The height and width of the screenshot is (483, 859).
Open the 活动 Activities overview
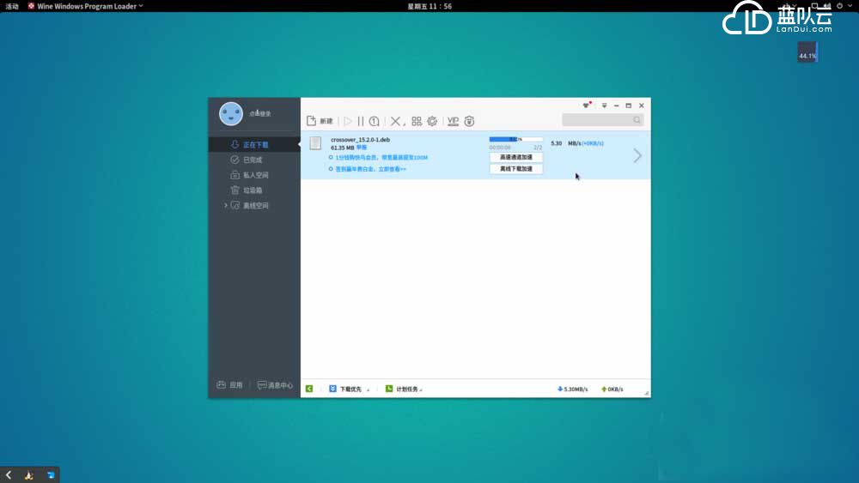(12, 6)
